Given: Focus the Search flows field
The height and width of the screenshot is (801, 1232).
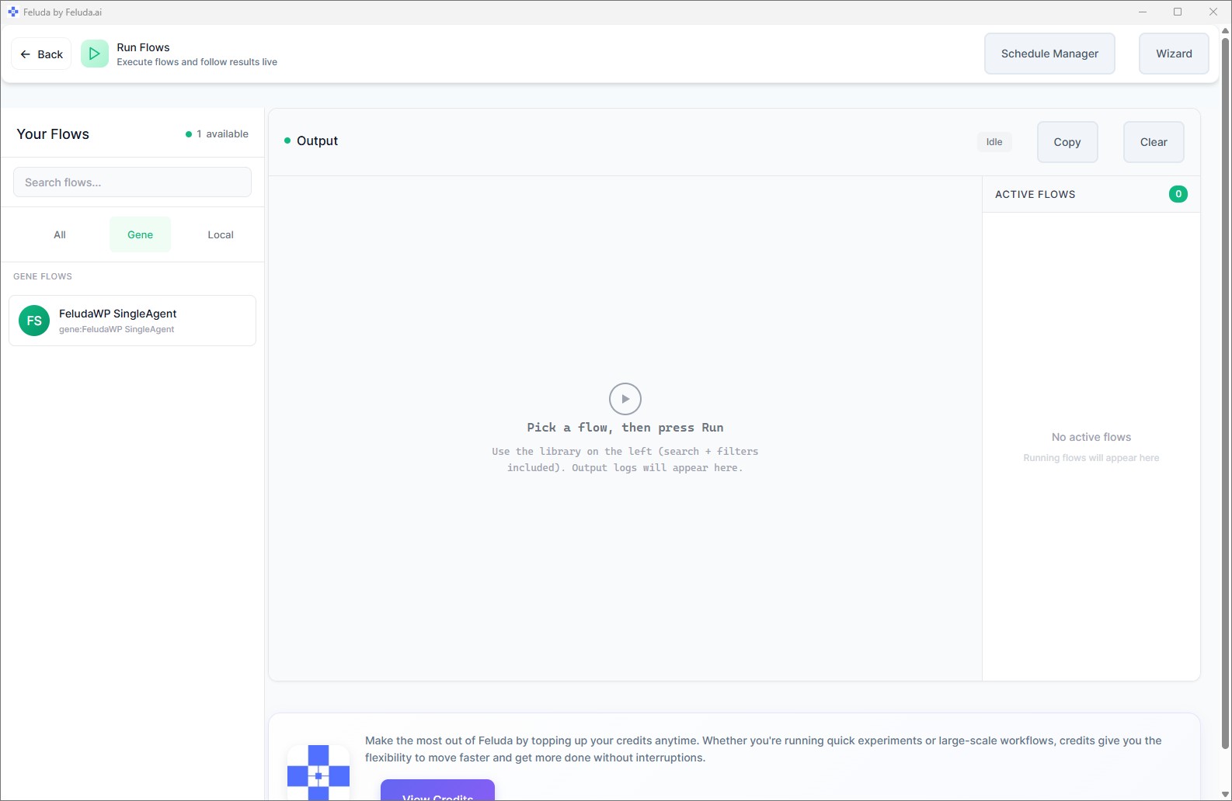Looking at the screenshot, I should (132, 182).
